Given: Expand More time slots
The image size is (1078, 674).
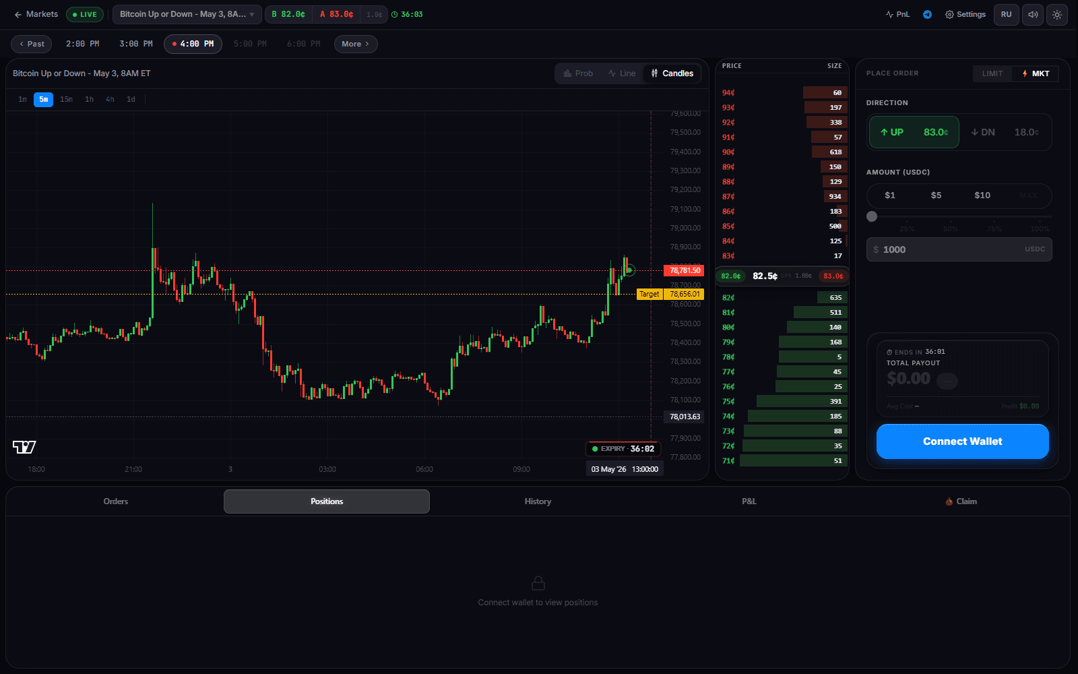Looking at the screenshot, I should pyautogui.click(x=356, y=44).
